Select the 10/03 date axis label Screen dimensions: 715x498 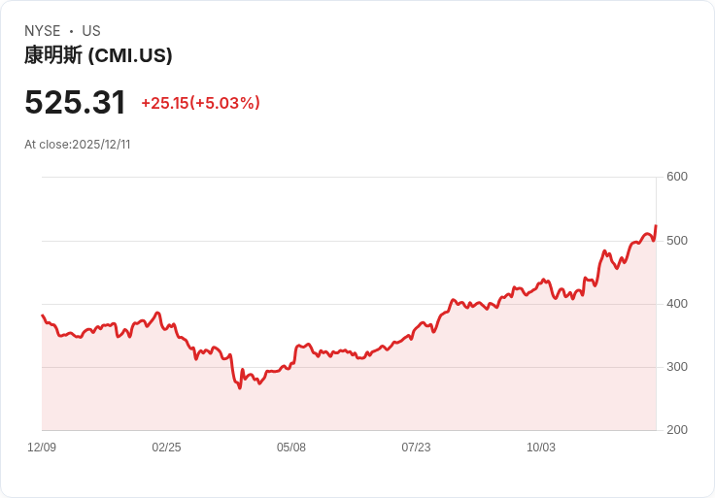[541, 448]
